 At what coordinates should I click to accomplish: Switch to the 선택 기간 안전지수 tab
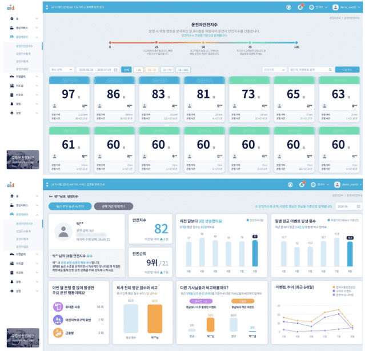pos(114,206)
